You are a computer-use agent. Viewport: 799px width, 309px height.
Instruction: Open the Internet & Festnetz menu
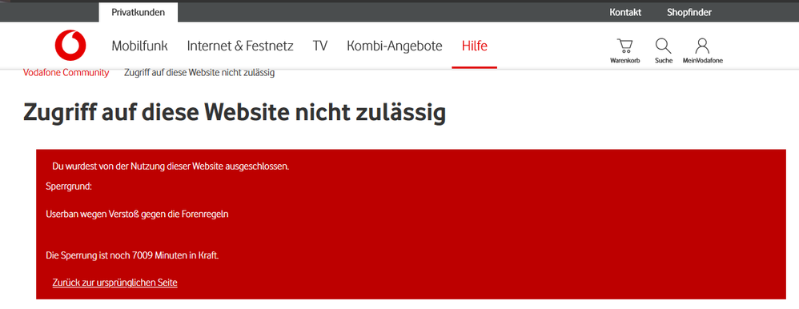240,46
